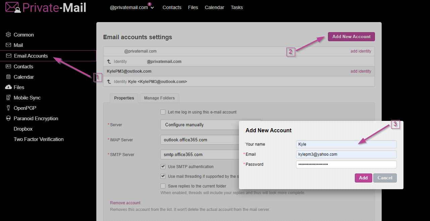Click the Common settings gear icon
The image size is (430, 221).
tap(8, 35)
